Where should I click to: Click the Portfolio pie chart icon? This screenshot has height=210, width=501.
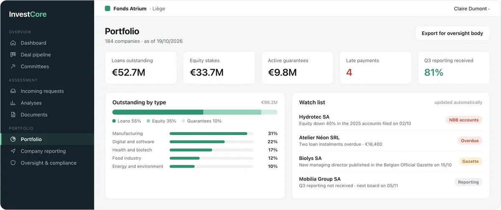pos(13,139)
